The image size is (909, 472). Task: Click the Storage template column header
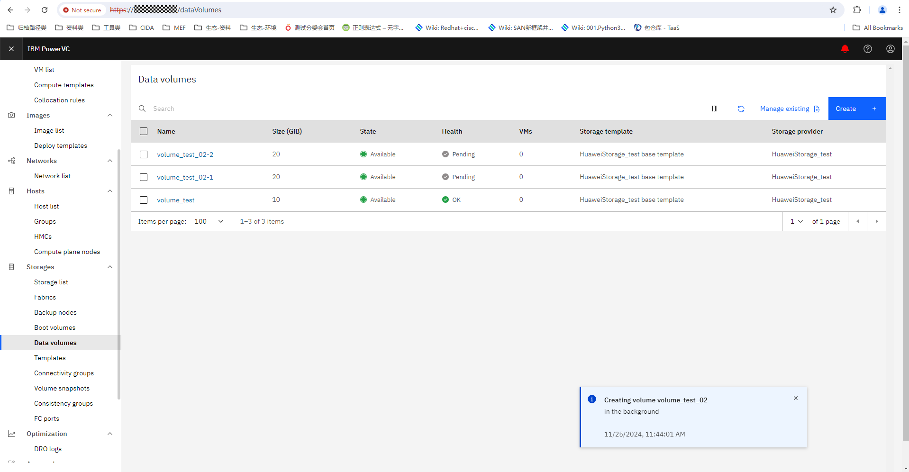point(606,131)
